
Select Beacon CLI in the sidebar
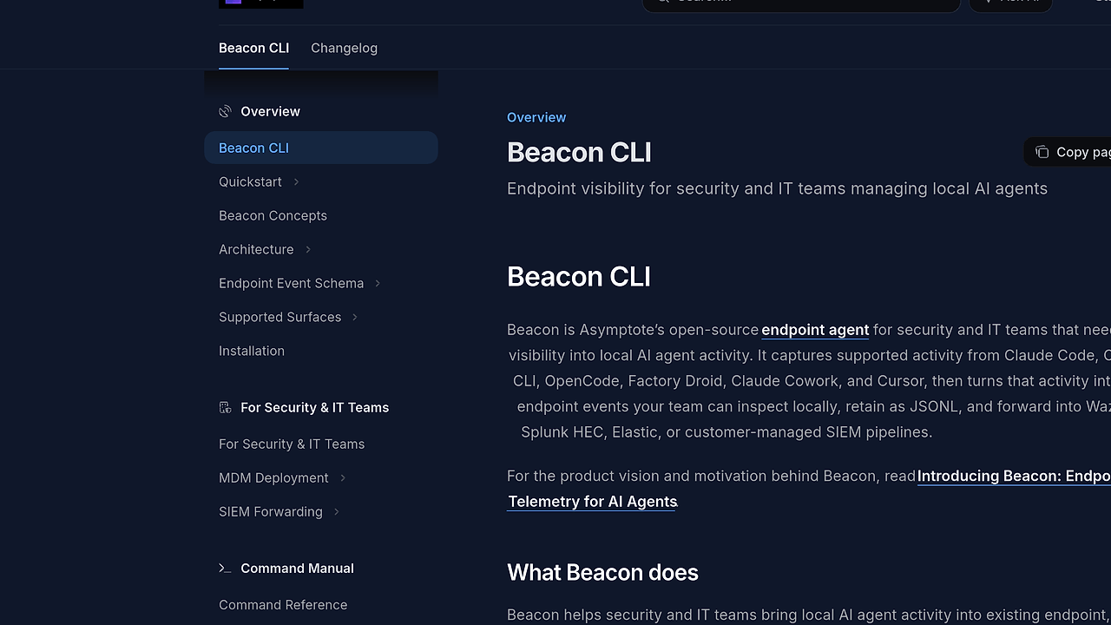point(321,148)
